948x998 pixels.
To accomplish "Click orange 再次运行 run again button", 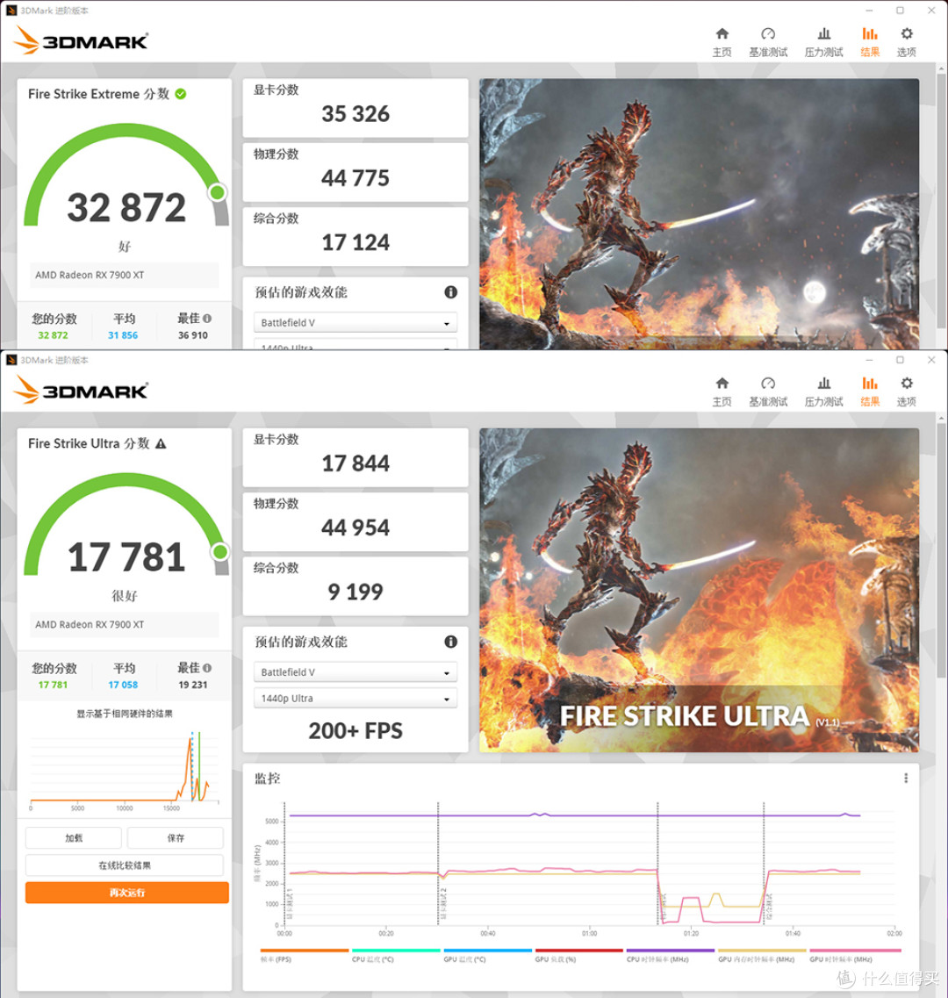I will tap(127, 893).
